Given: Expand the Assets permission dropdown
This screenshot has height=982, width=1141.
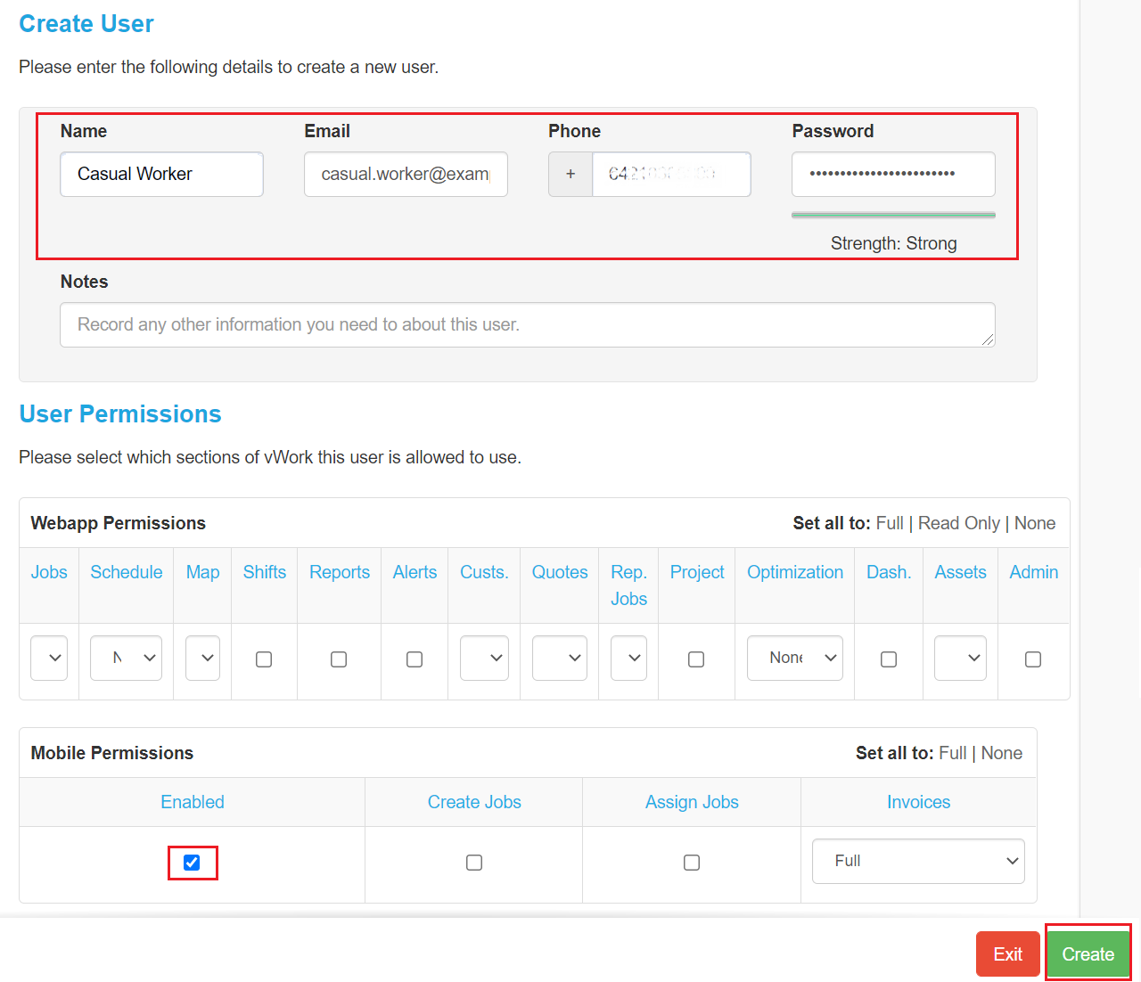Looking at the screenshot, I should click(x=960, y=658).
